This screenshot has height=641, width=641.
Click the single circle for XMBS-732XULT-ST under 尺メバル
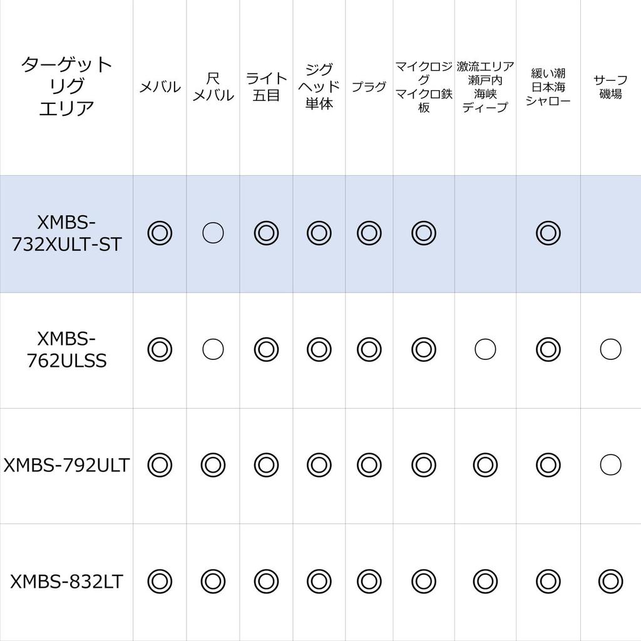click(x=213, y=233)
